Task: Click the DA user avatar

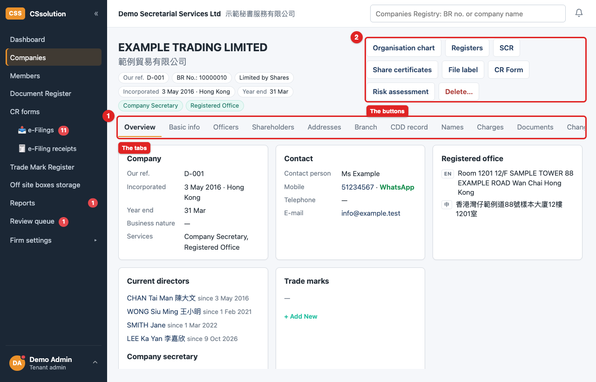Action: point(17,363)
